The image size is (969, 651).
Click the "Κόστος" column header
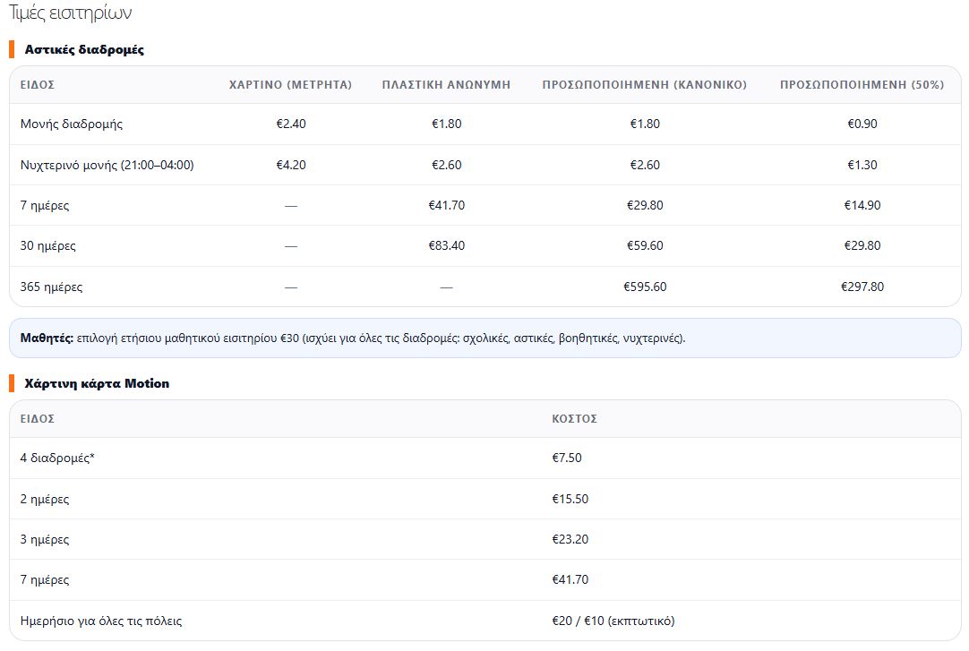(x=574, y=418)
